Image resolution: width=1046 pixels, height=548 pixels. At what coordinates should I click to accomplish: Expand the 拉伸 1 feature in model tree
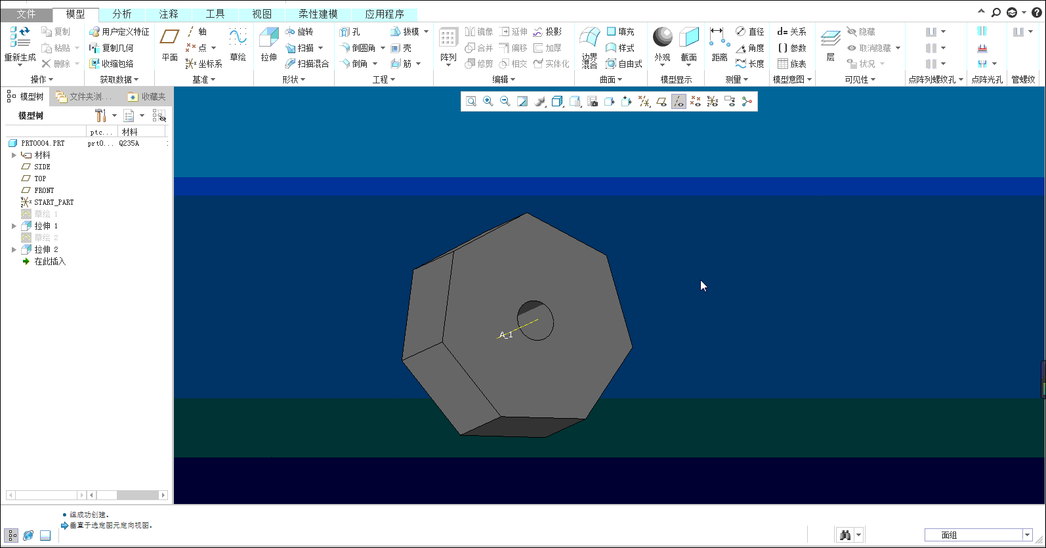click(14, 226)
